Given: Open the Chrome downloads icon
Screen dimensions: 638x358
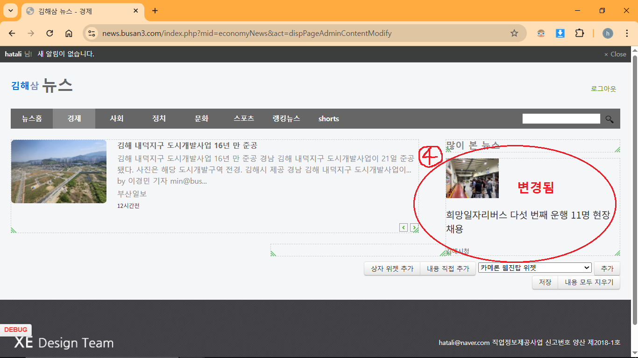Looking at the screenshot, I should 560,33.
